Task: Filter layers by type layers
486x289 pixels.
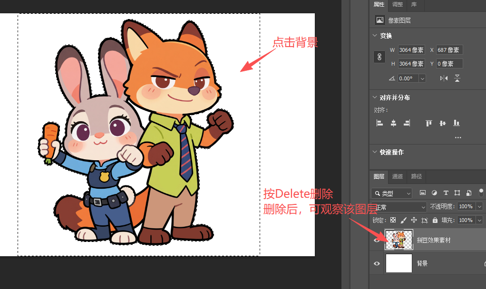Action: click(x=446, y=193)
